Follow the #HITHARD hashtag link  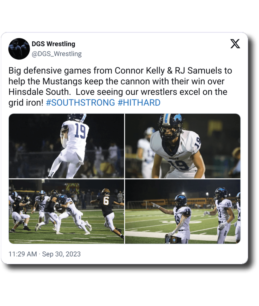pos(139,103)
